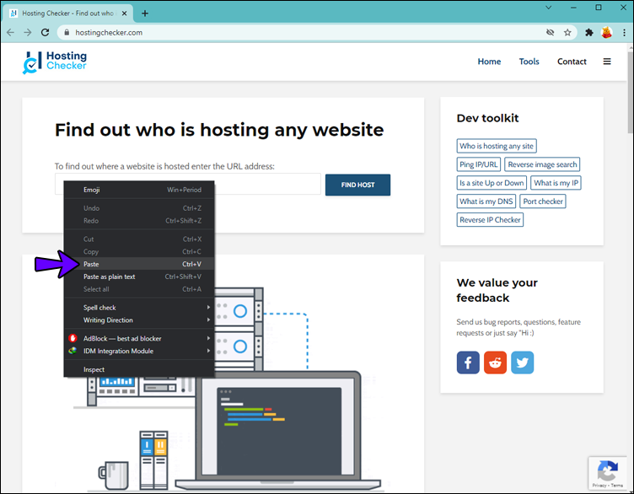
Task: Click the 'Find out who is hosting any website' heading
Action: coord(219,130)
